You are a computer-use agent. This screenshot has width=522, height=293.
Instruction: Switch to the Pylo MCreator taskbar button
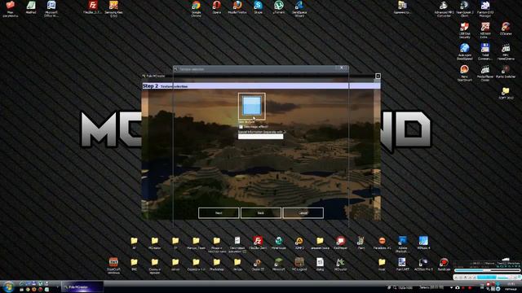(82, 286)
